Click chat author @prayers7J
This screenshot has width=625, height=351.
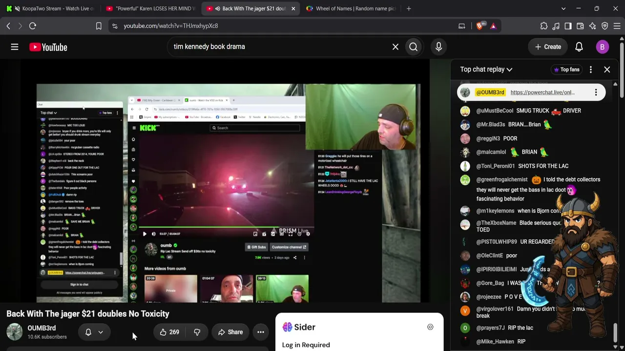(x=490, y=328)
